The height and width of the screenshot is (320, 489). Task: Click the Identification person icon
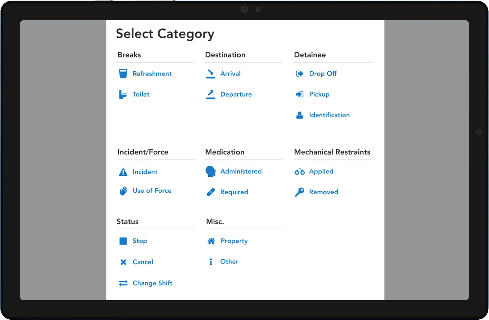[x=299, y=115]
